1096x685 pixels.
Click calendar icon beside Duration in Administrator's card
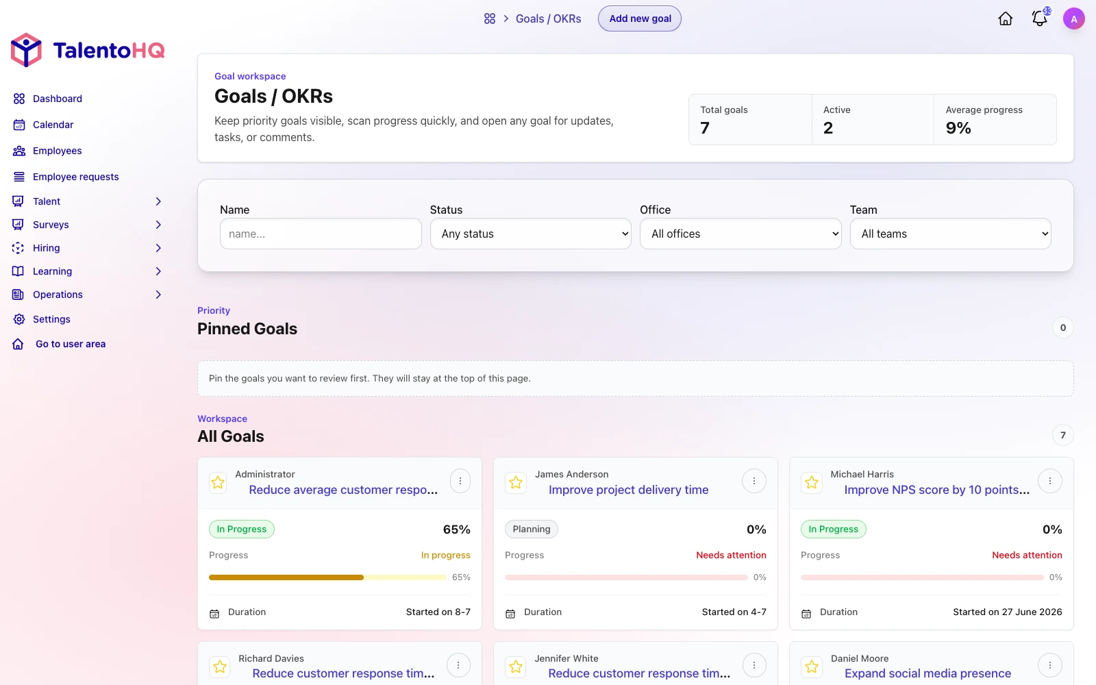pyautogui.click(x=214, y=614)
